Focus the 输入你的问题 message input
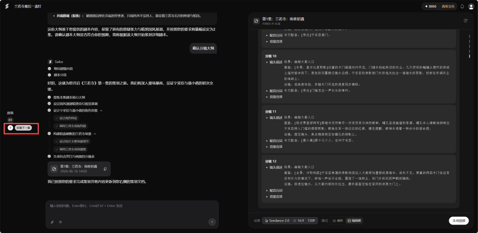 (132, 206)
